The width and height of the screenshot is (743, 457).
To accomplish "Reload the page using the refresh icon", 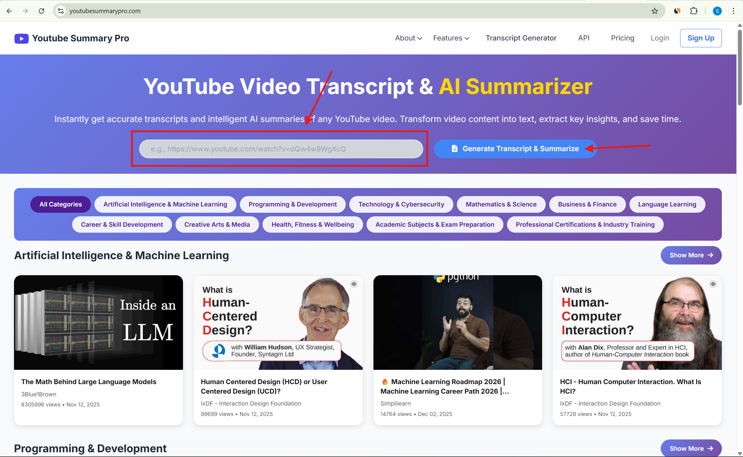I will click(x=41, y=11).
